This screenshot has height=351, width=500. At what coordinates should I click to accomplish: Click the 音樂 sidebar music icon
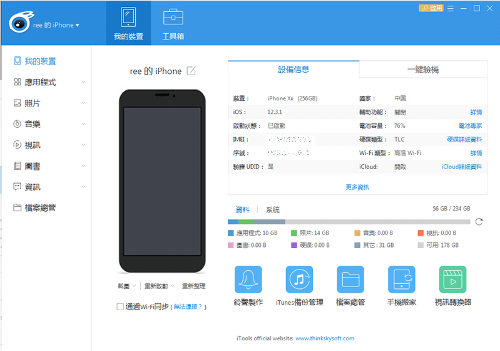tap(18, 124)
